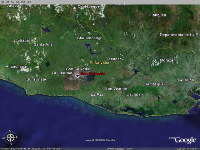Viewport: 200px width, 150px height.
Task: Open the Help menu
Action: [29, 2]
